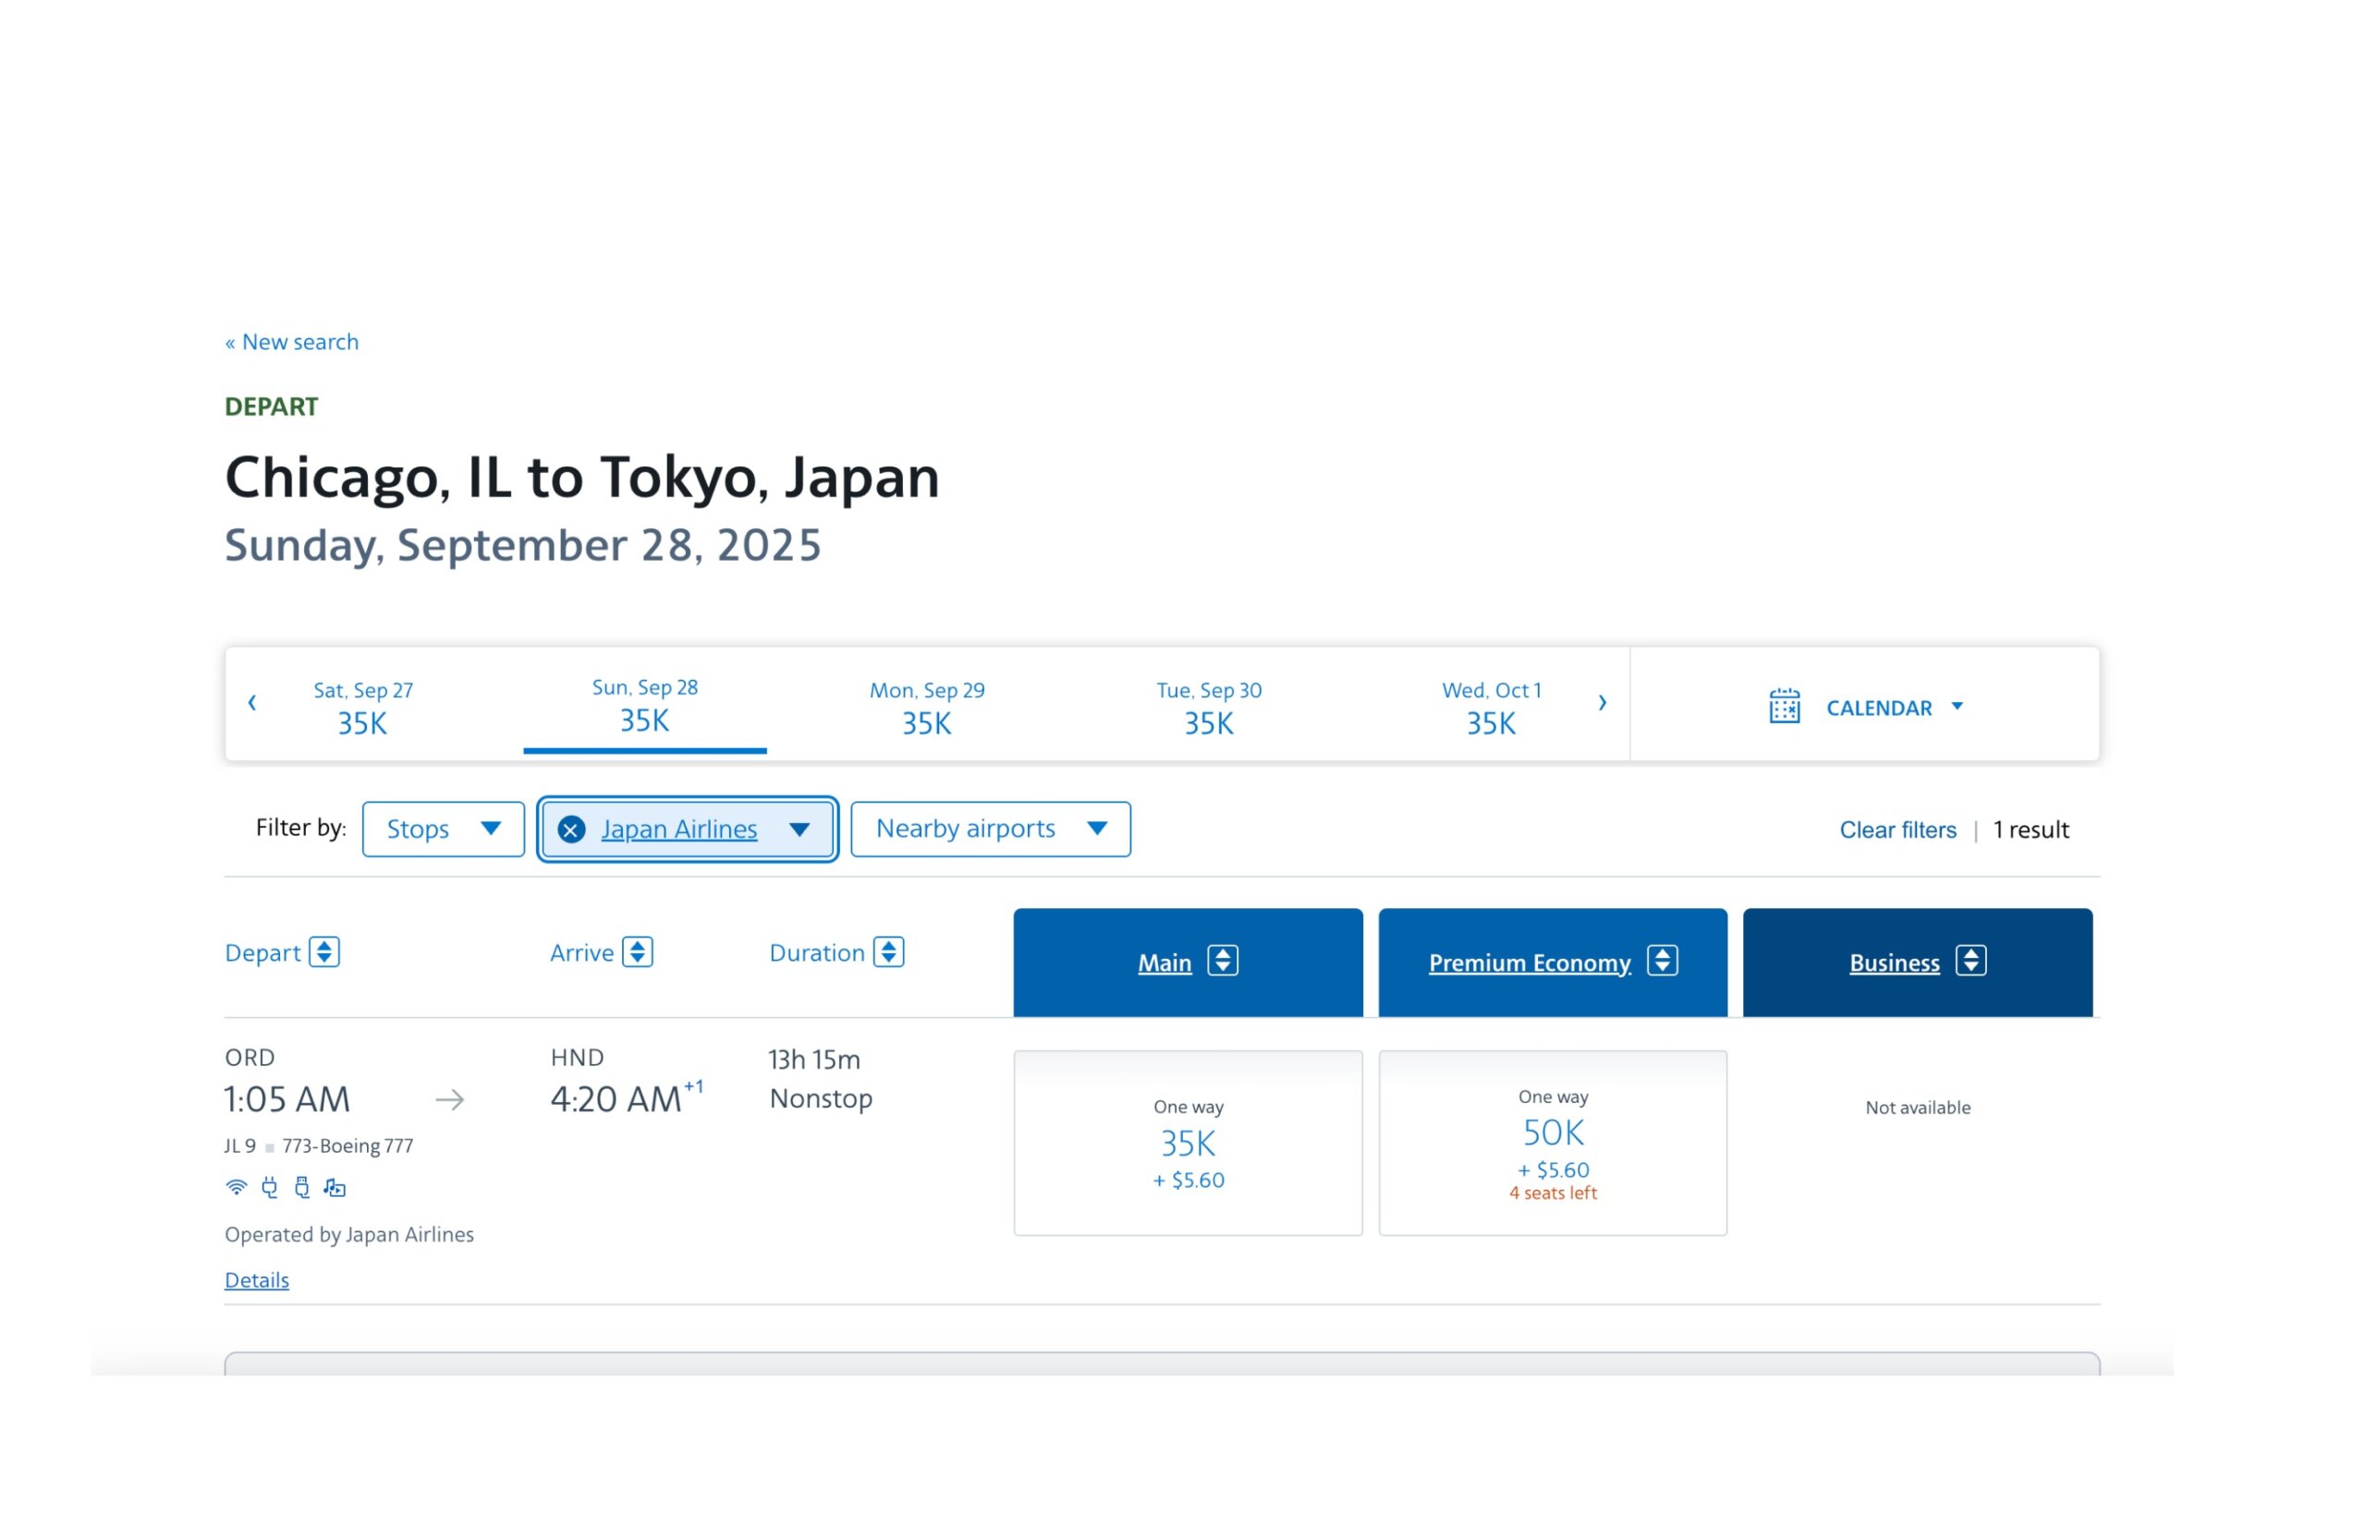2366x1538 pixels.
Task: Select the Mon, Sep 29 date tab
Action: point(926,707)
